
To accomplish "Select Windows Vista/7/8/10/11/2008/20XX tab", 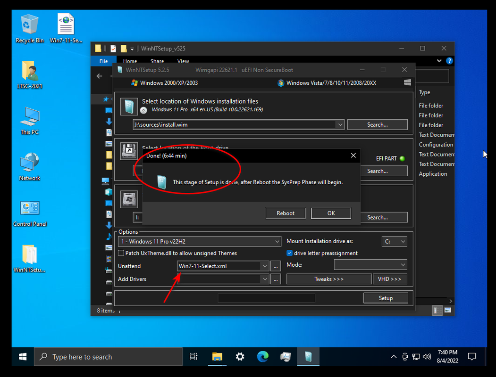I will 327,83.
